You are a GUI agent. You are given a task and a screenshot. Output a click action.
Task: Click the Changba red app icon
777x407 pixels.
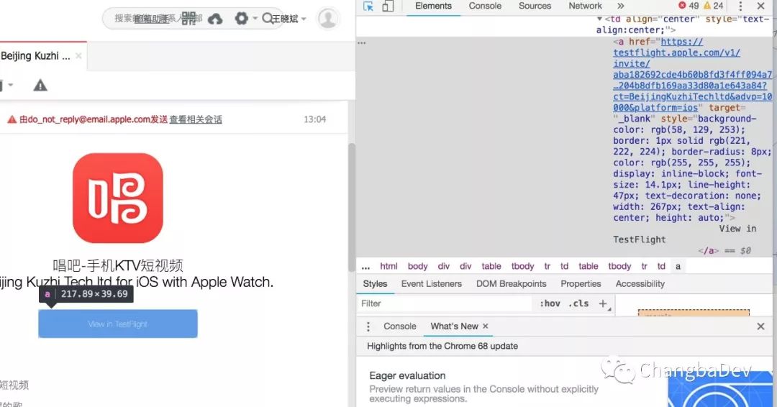[118, 198]
